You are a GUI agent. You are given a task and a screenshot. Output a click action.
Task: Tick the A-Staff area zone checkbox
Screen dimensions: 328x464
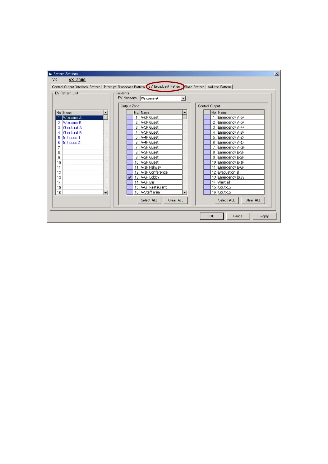pos(130,192)
